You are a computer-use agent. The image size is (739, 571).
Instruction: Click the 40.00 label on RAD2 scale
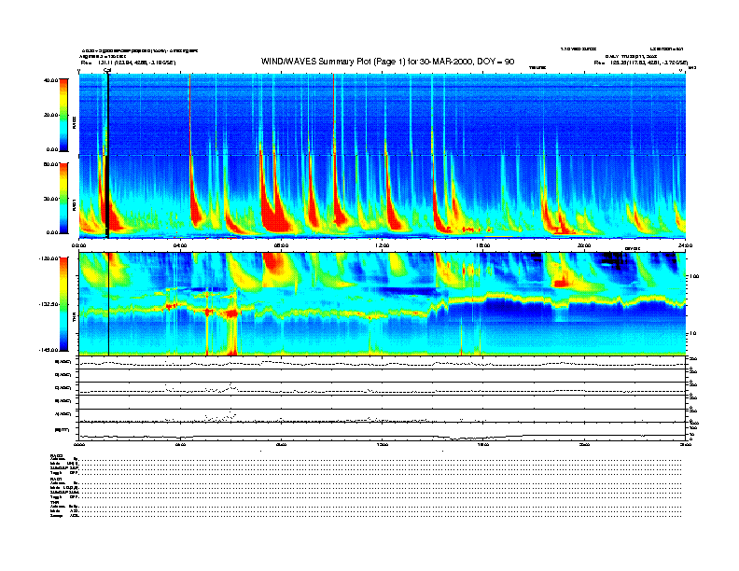(x=51, y=80)
